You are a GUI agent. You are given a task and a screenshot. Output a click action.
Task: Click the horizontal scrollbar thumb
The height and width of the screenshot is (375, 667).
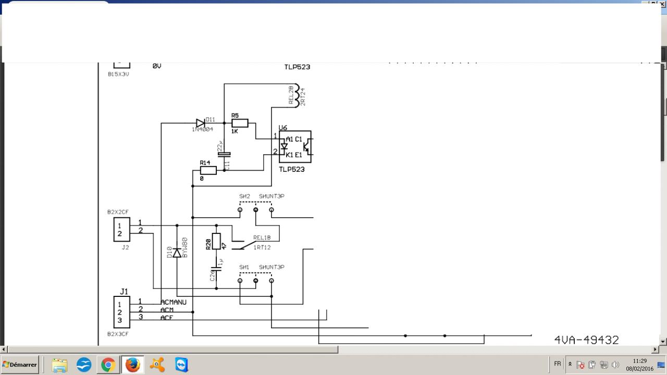click(x=173, y=349)
